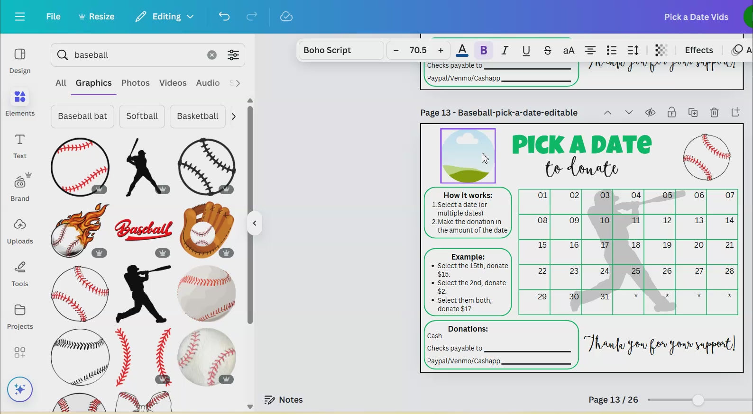The height and width of the screenshot is (414, 753).
Task: Click the cloud save status icon
Action: tap(286, 17)
